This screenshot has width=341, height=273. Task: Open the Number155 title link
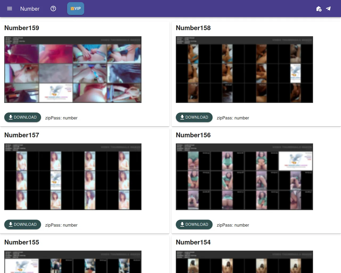point(22,242)
